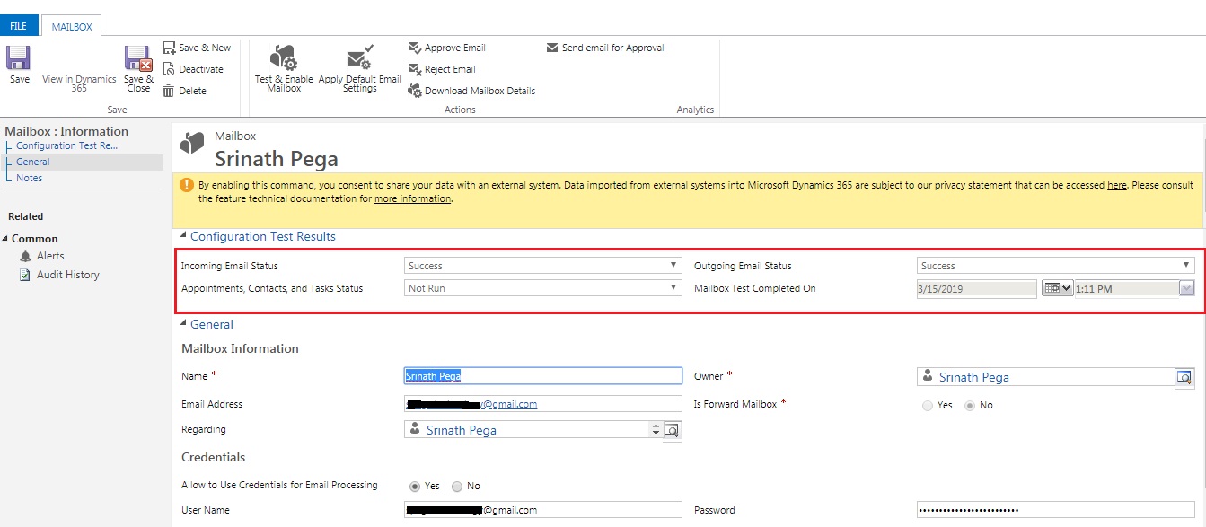The height and width of the screenshot is (527, 1206).
Task: Click Test & Enable Mailbox icon
Action: (x=284, y=59)
